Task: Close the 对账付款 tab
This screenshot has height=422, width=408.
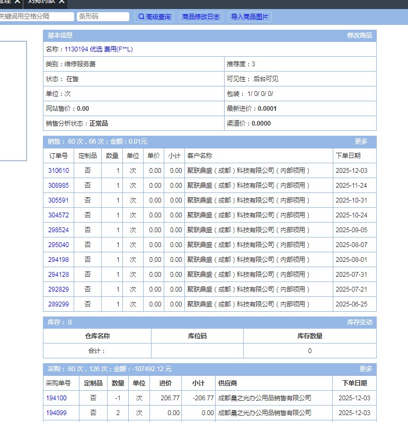Action: coord(62,2)
